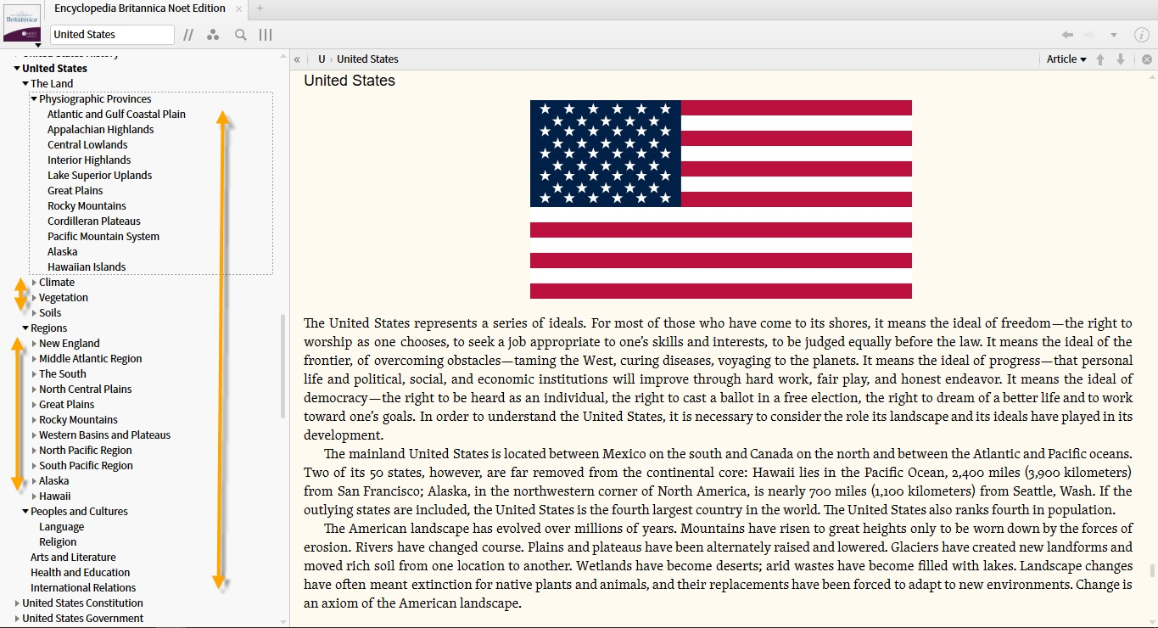This screenshot has height=628, width=1158.
Task: Click the search magnifier icon
Action: click(x=241, y=35)
